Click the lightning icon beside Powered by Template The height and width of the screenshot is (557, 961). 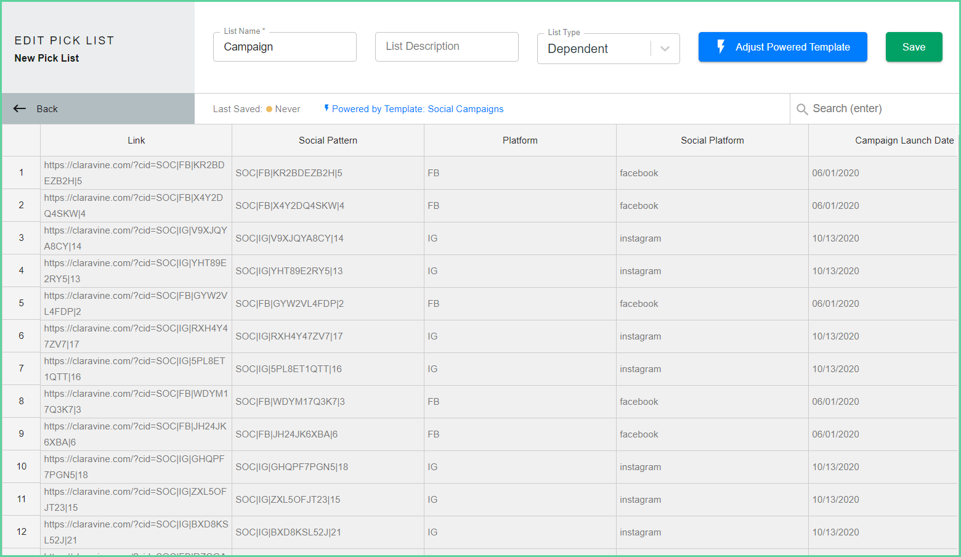click(x=326, y=108)
